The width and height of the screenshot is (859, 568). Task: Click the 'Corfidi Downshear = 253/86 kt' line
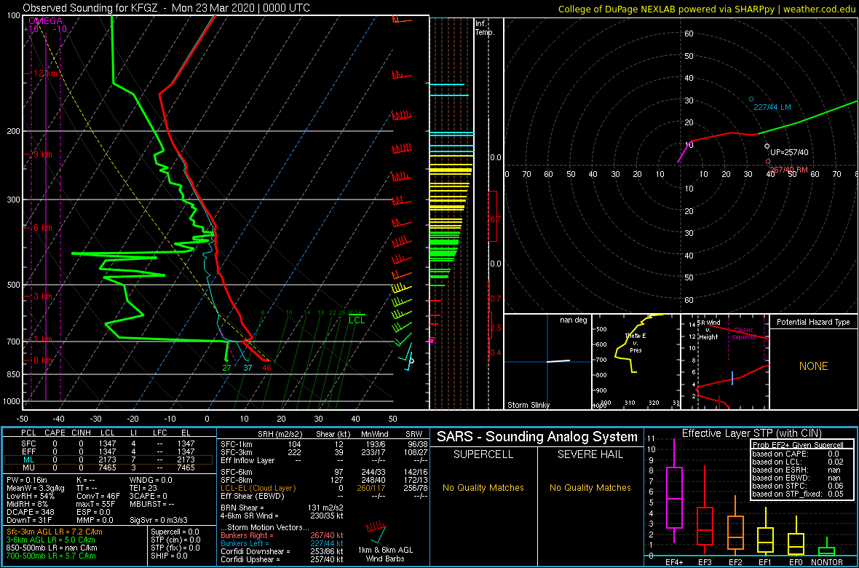(282, 551)
